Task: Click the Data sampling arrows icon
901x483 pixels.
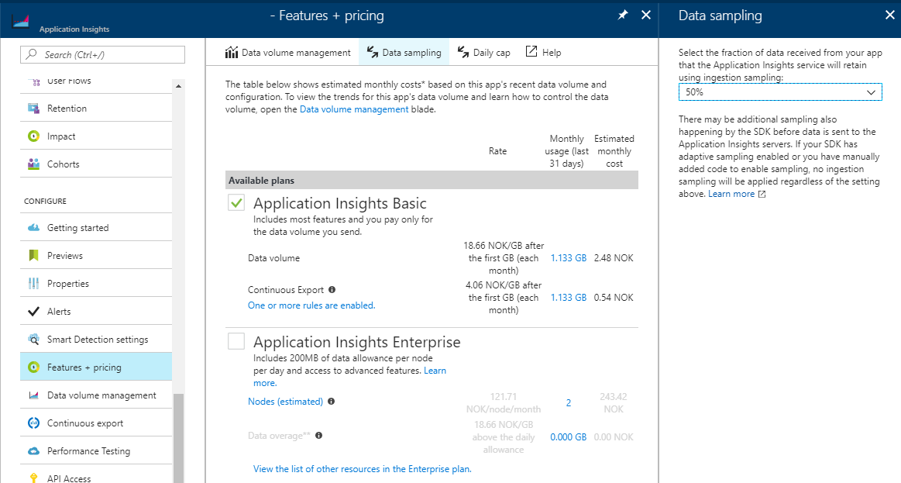Action: click(373, 52)
